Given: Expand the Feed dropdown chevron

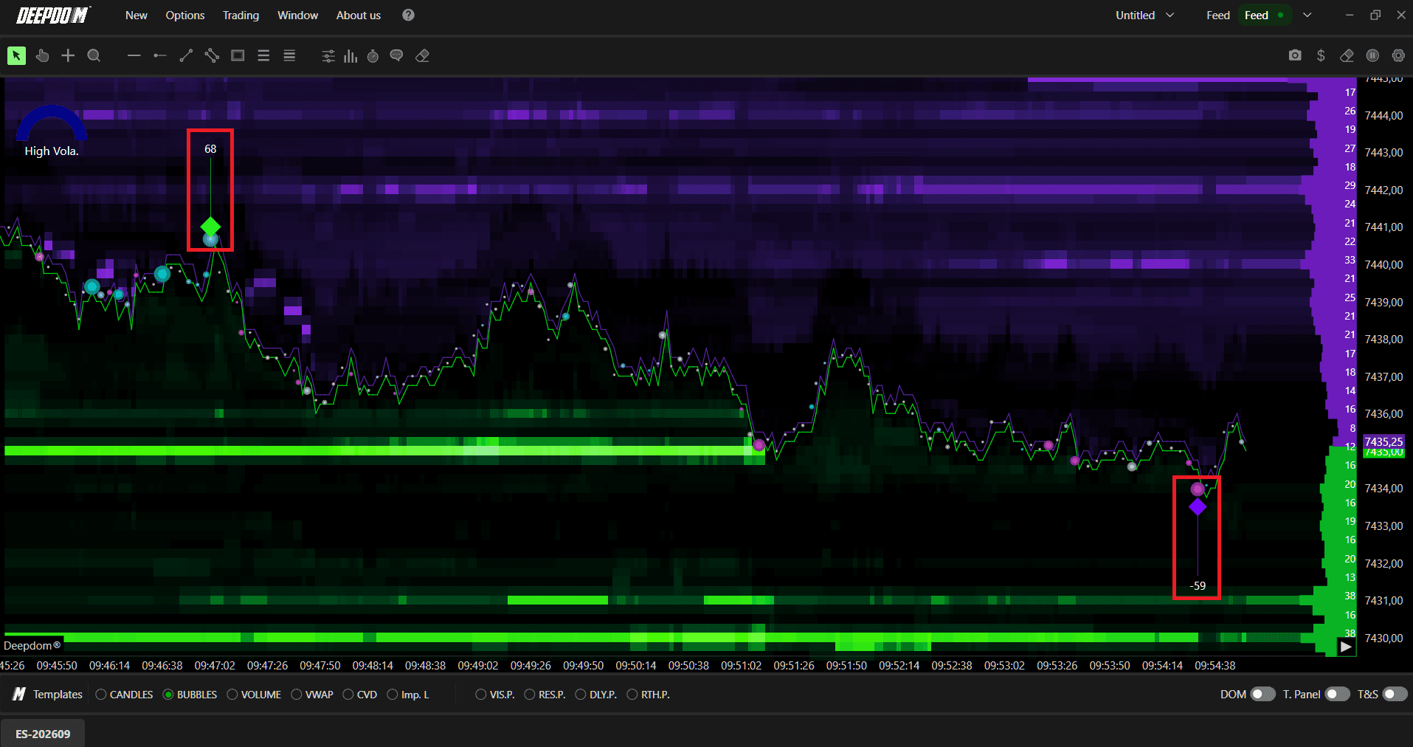Looking at the screenshot, I should (1307, 15).
